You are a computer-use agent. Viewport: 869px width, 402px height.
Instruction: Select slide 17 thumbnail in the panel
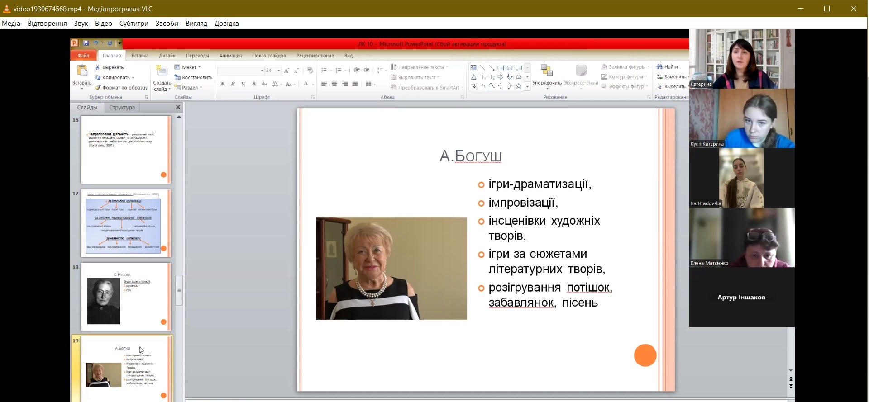[x=126, y=223]
